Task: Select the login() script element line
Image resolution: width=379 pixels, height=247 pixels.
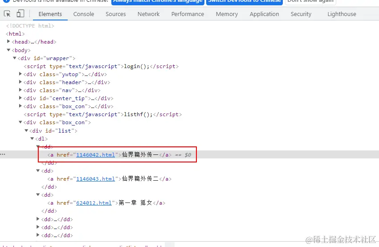Action: point(101,66)
